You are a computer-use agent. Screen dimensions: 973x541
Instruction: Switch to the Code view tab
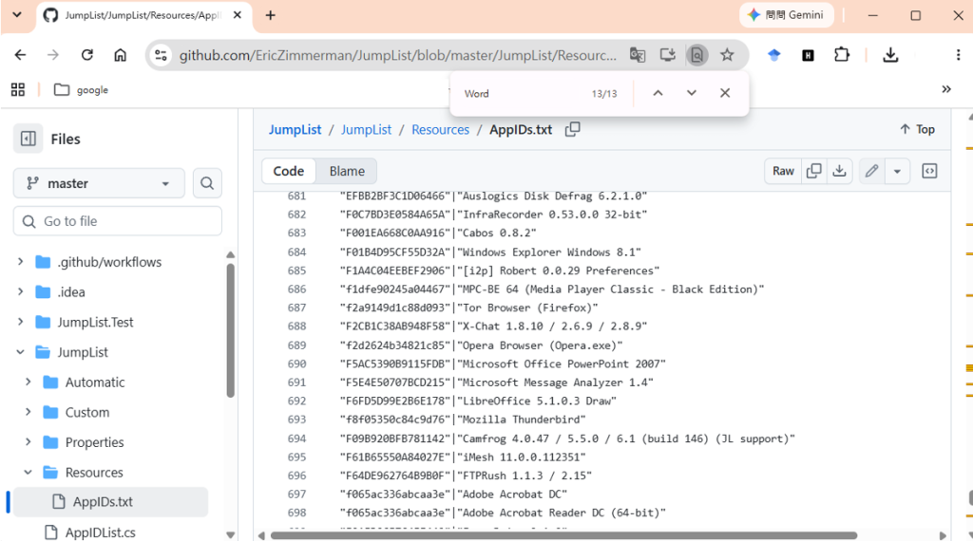tap(289, 171)
